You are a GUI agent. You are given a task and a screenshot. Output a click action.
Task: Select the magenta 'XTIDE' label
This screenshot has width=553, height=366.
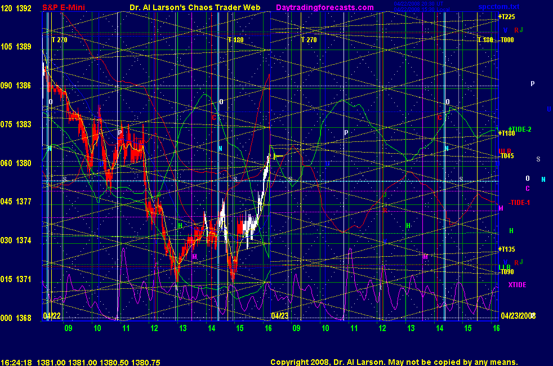[517, 284]
